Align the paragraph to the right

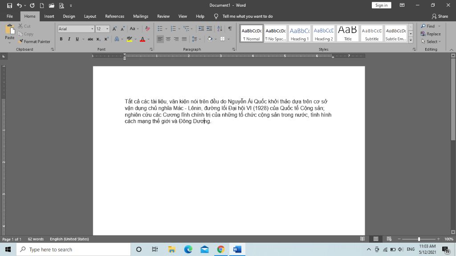176,39
